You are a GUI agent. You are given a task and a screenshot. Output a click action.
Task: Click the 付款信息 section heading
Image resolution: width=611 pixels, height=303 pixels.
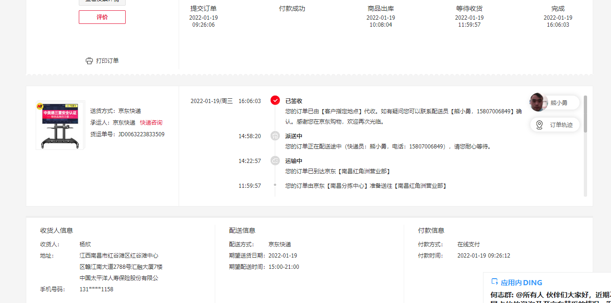[x=431, y=230]
